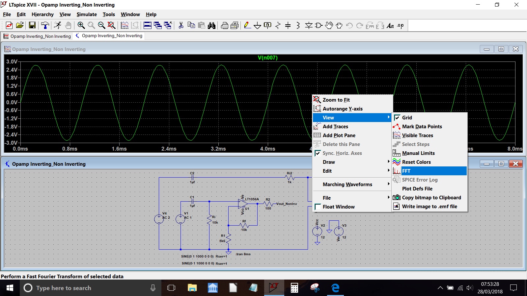Image resolution: width=527 pixels, height=296 pixels.
Task: Open Control Panel hammer icon
Action: (45, 26)
